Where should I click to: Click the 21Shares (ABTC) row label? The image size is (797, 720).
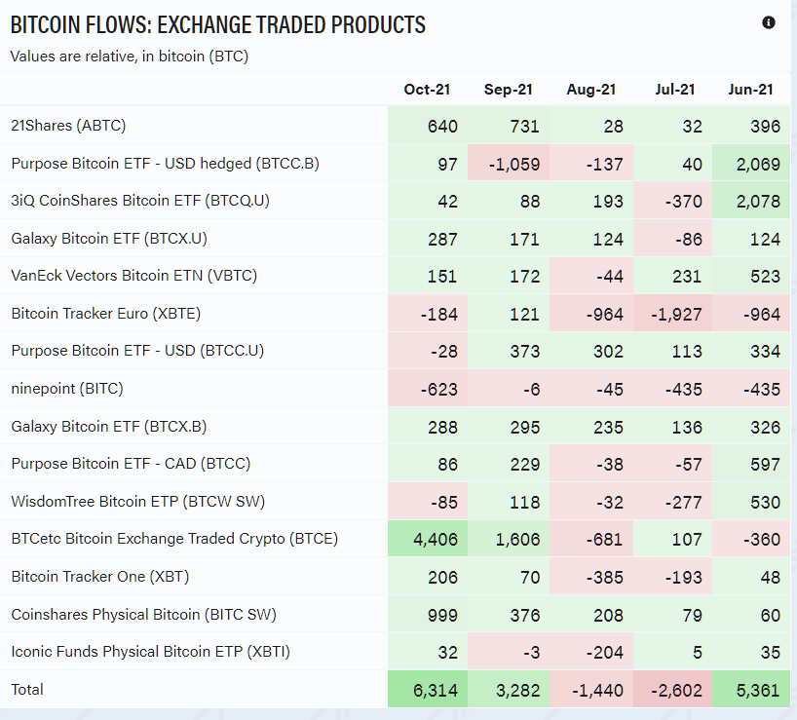pos(68,126)
